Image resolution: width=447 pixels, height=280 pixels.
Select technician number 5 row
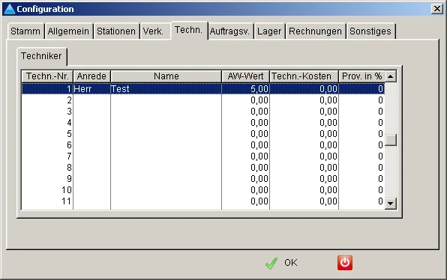click(203, 134)
